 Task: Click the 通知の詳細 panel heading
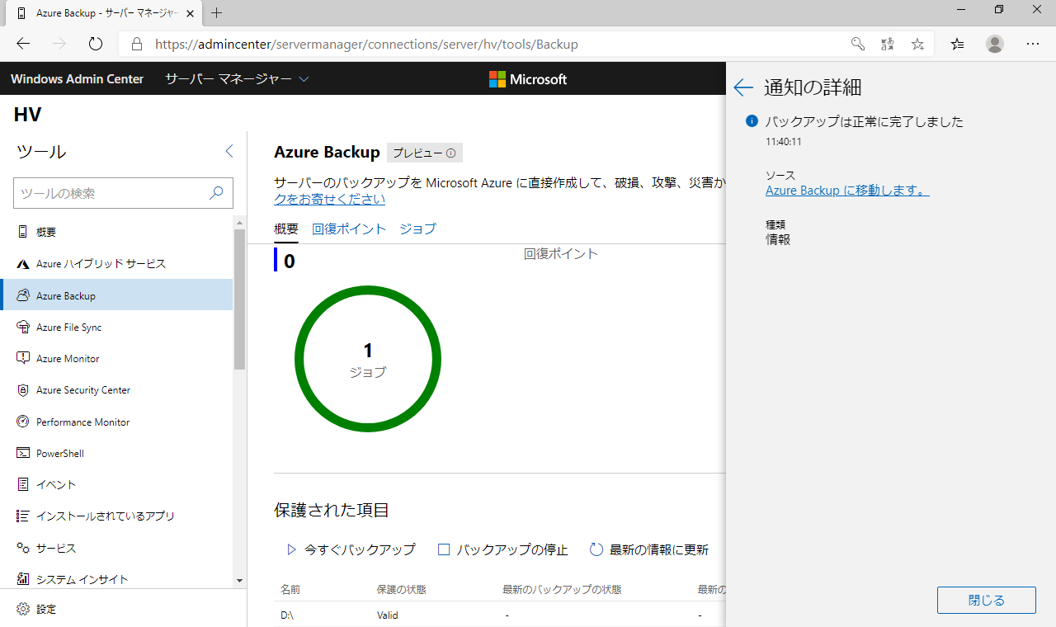813,87
